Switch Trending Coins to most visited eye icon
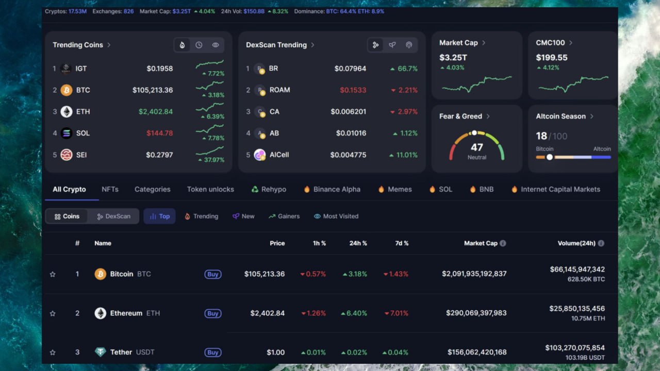Image resolution: width=660 pixels, height=371 pixels. click(216, 45)
